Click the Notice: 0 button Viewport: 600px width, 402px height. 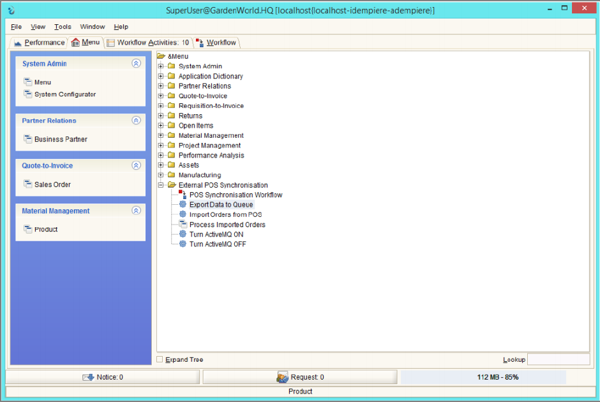click(x=103, y=377)
